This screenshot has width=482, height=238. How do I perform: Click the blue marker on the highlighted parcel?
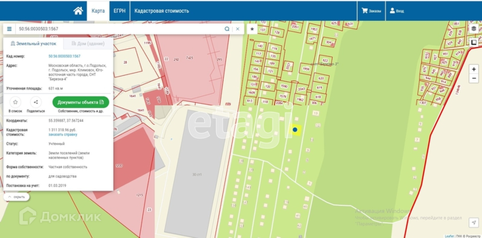click(x=295, y=130)
